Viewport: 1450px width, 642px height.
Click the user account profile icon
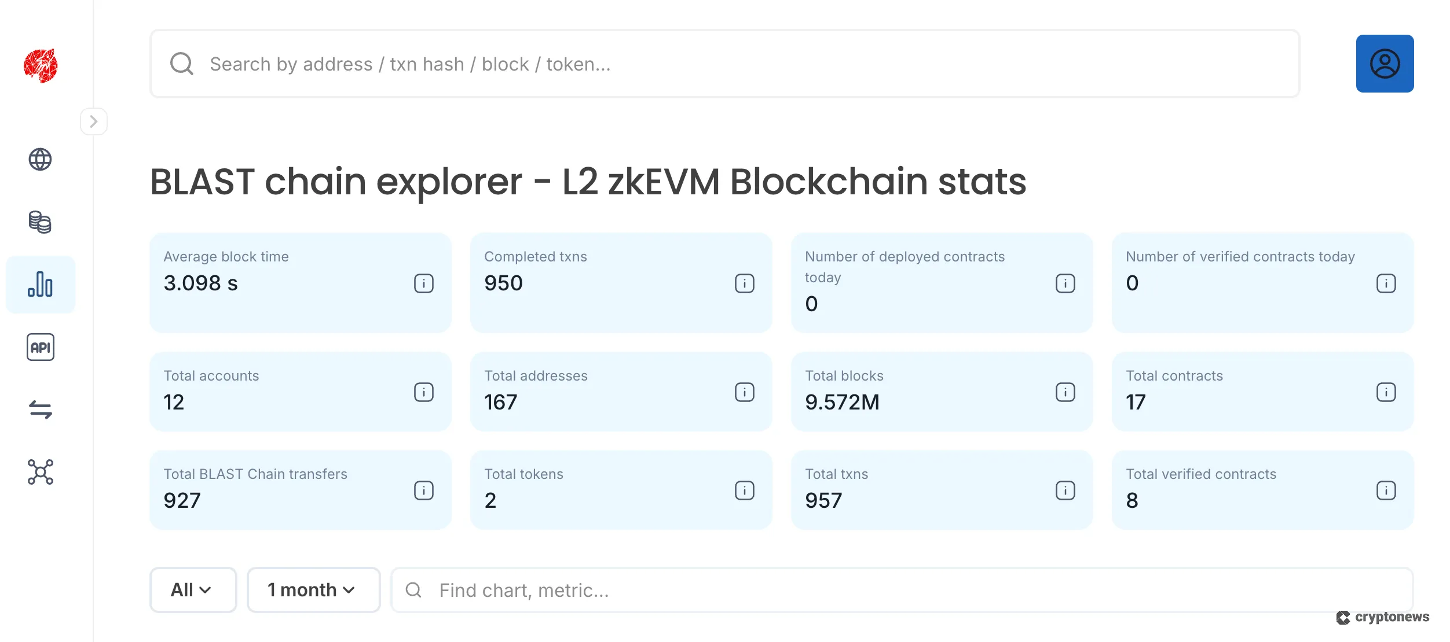point(1384,63)
